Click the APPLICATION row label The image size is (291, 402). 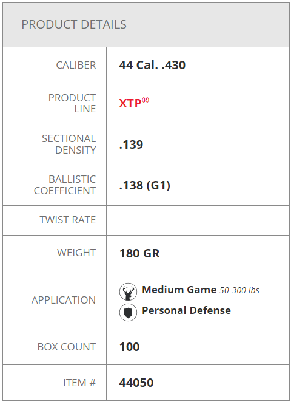click(64, 300)
